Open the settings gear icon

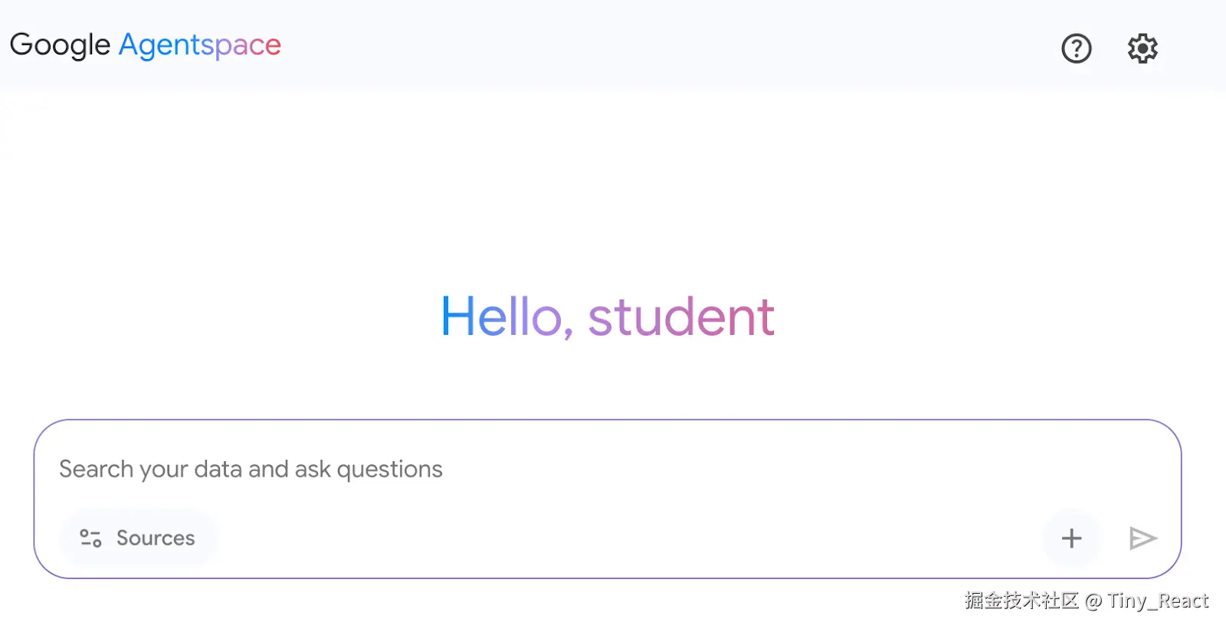tap(1142, 48)
